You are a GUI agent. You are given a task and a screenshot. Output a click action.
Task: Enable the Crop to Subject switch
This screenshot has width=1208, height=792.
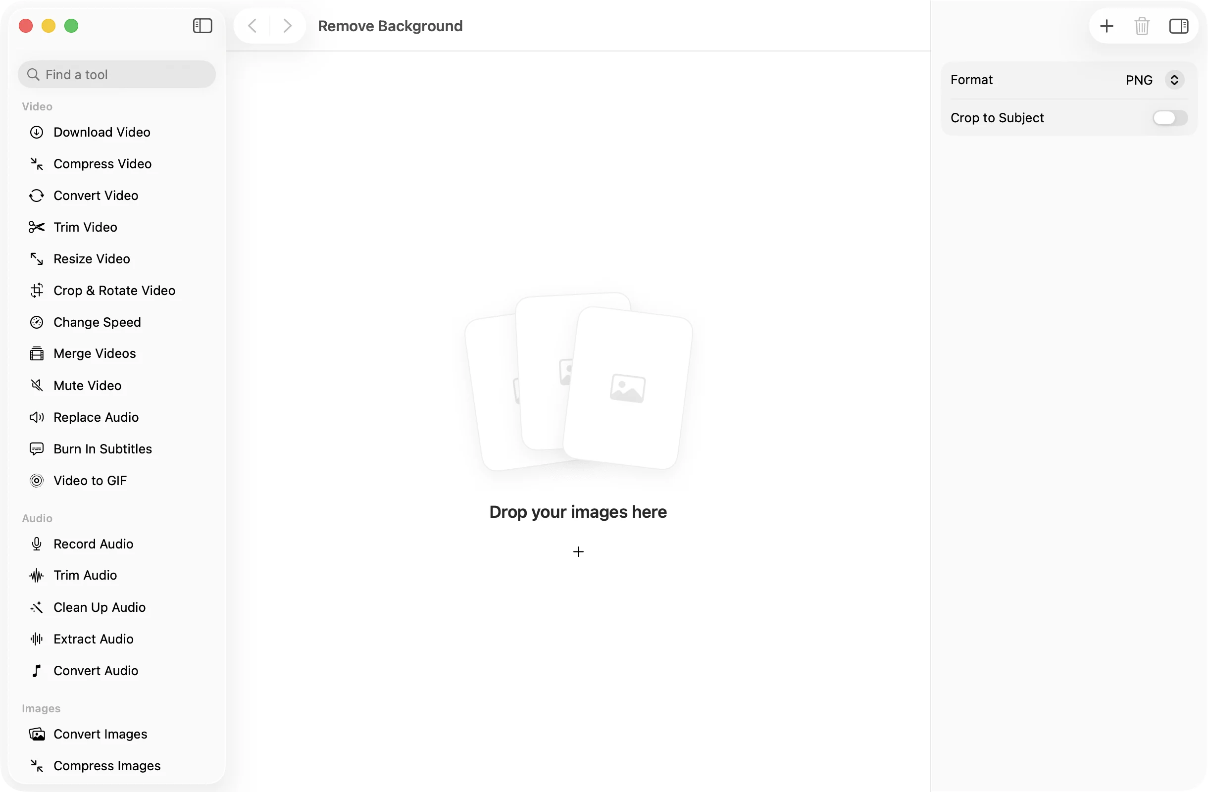point(1170,118)
